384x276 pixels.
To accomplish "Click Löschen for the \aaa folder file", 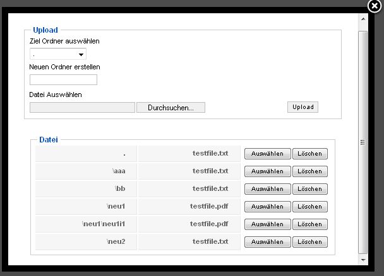I will coord(310,171).
